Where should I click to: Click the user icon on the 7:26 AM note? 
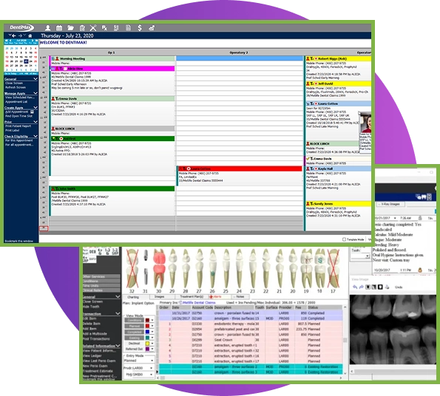420,218
